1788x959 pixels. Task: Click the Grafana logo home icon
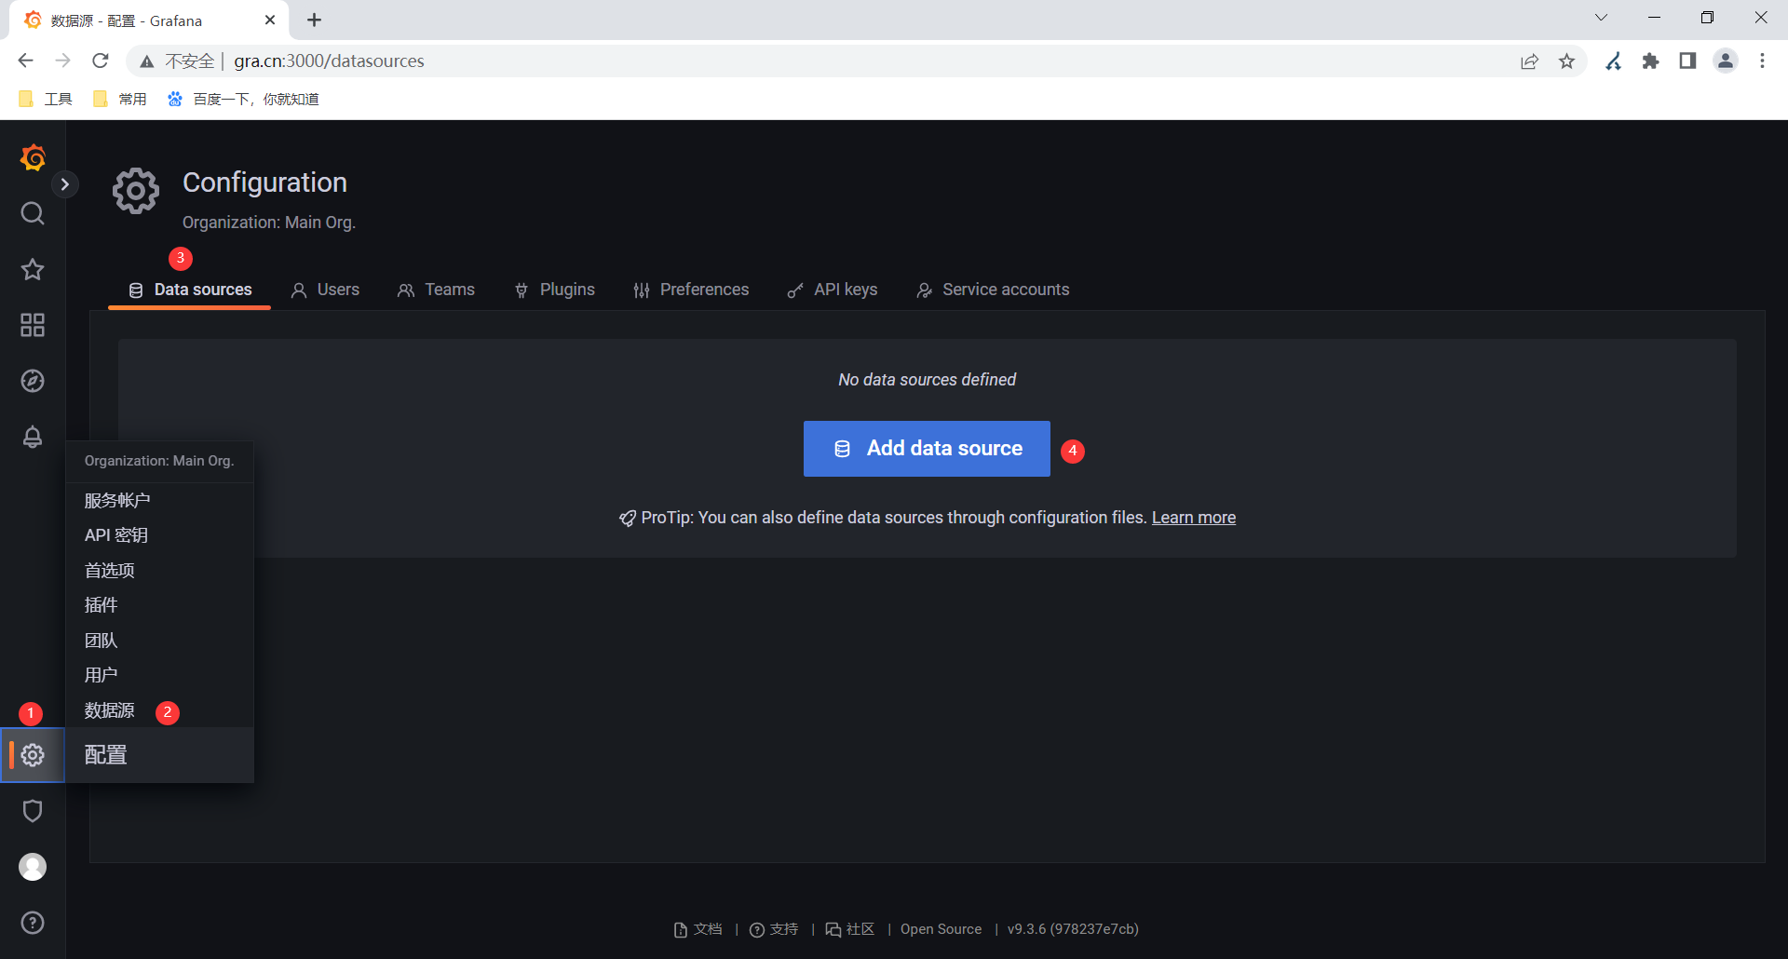point(33,157)
